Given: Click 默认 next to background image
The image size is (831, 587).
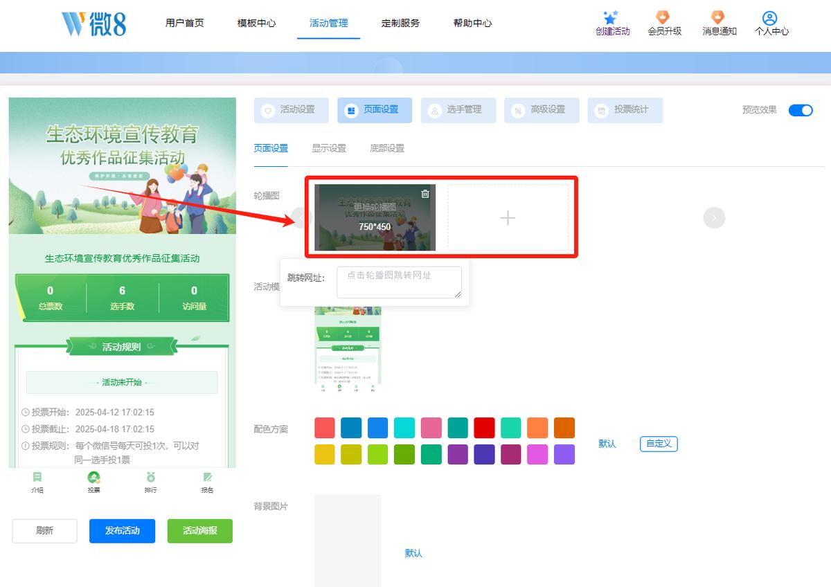Looking at the screenshot, I should (x=413, y=553).
